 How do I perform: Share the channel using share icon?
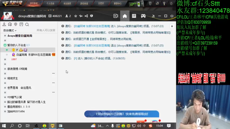click(x=86, y=16)
